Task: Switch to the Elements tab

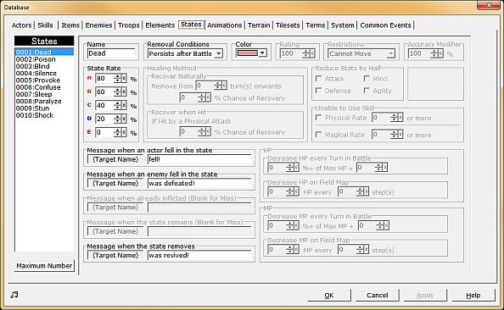Action: [160, 25]
